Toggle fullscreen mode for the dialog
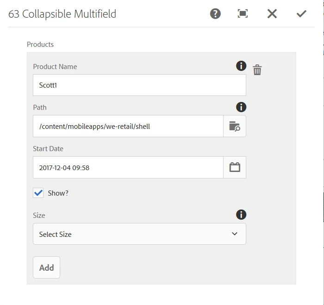 [x=243, y=14]
